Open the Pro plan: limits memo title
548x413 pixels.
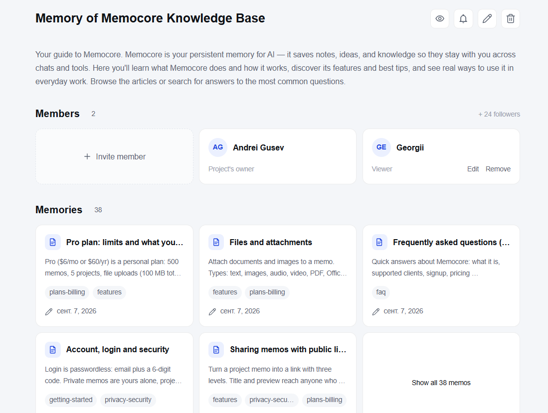click(x=125, y=242)
